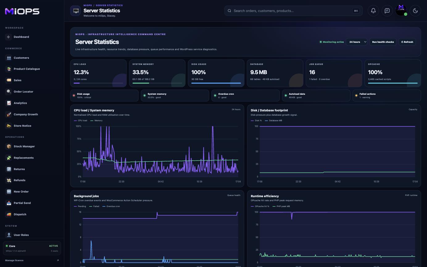The height and width of the screenshot is (267, 427).
Task: Click the Store Notice megaphone icon
Action: pyautogui.click(x=9, y=126)
